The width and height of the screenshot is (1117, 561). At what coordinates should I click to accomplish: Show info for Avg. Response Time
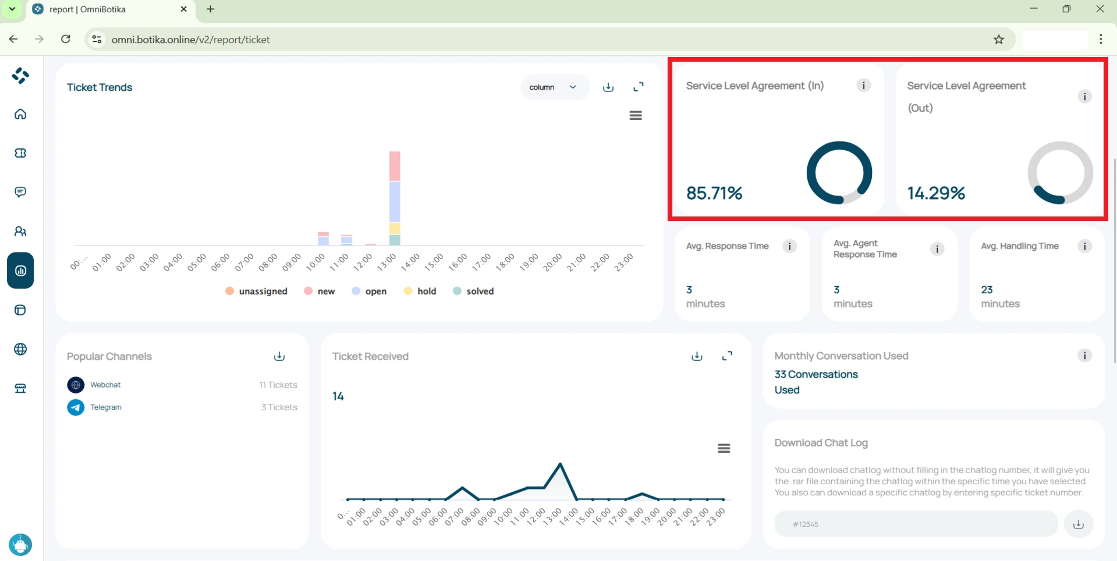pos(790,246)
